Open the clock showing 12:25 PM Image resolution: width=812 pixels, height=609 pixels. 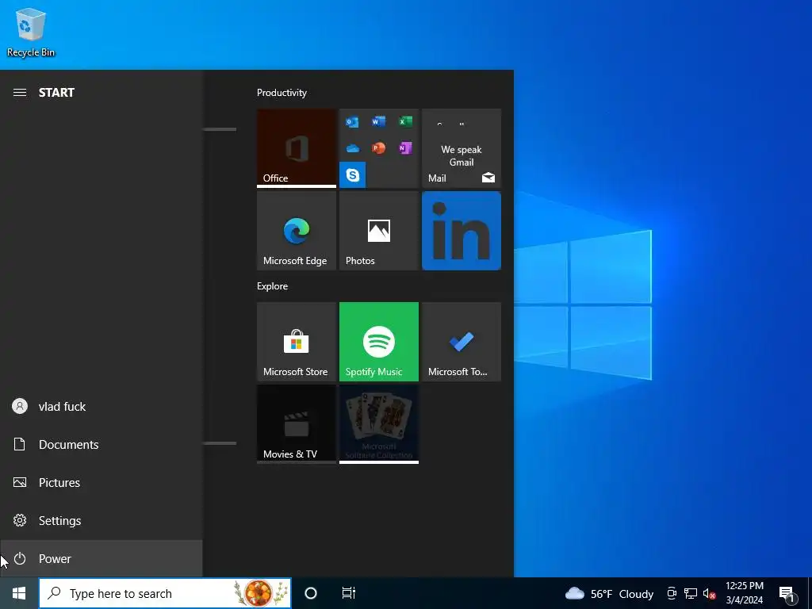(745, 593)
